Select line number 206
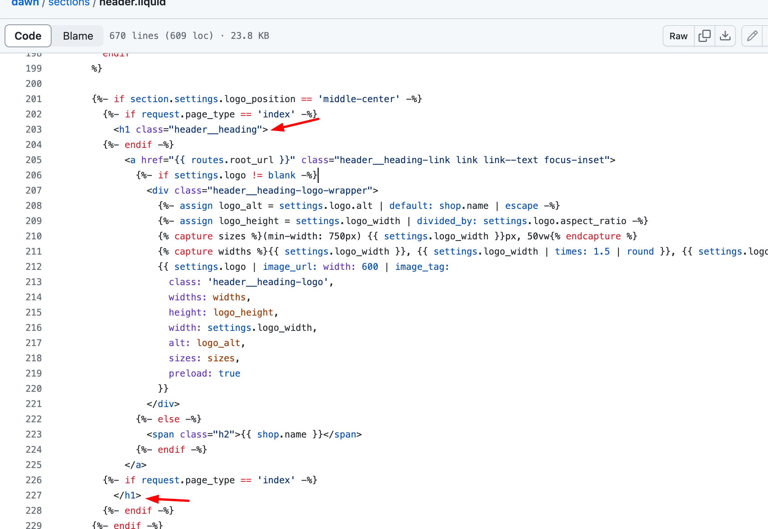Image resolution: width=768 pixels, height=529 pixels. pos(34,175)
